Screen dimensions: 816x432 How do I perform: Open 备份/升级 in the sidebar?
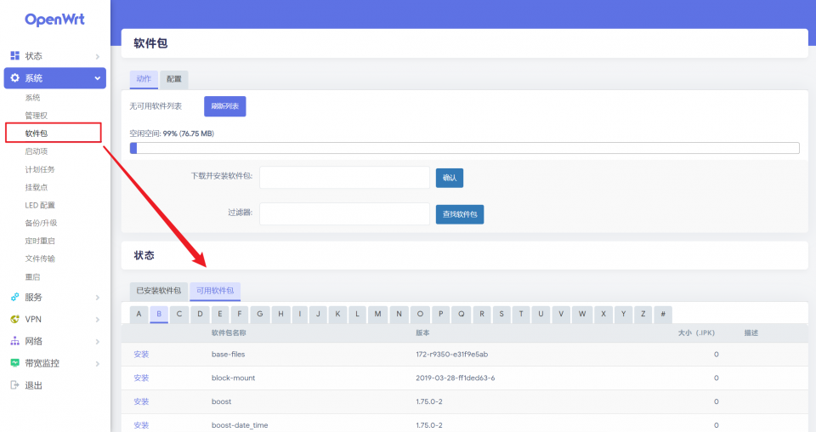point(41,223)
